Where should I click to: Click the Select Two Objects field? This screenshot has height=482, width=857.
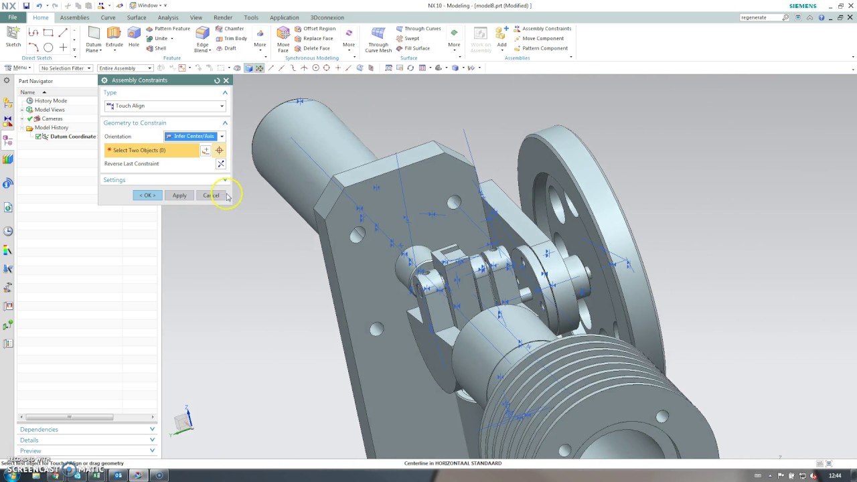pos(151,151)
